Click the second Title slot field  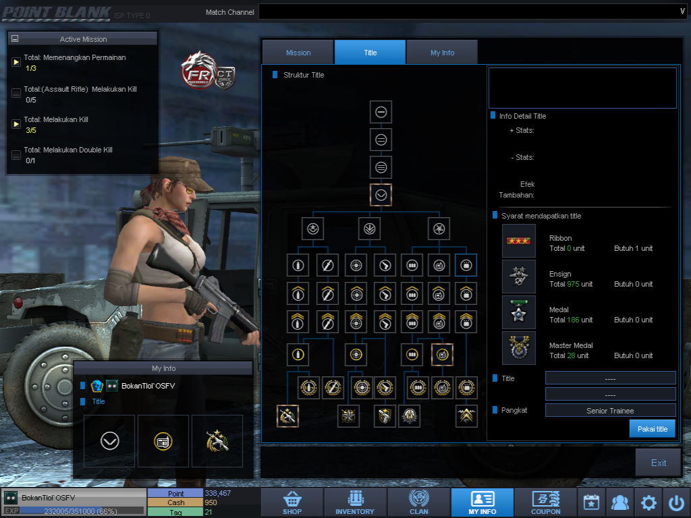pyautogui.click(x=610, y=394)
